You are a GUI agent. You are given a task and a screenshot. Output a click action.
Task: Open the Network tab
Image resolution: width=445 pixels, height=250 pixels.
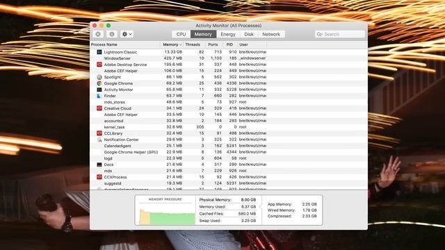(x=271, y=34)
